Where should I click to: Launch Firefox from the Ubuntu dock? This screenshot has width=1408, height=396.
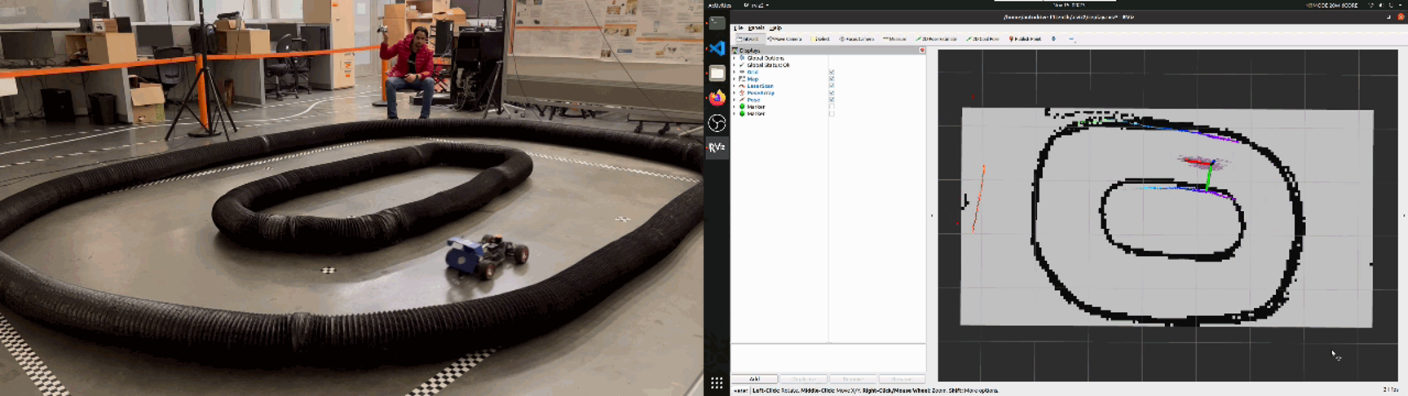[717, 99]
